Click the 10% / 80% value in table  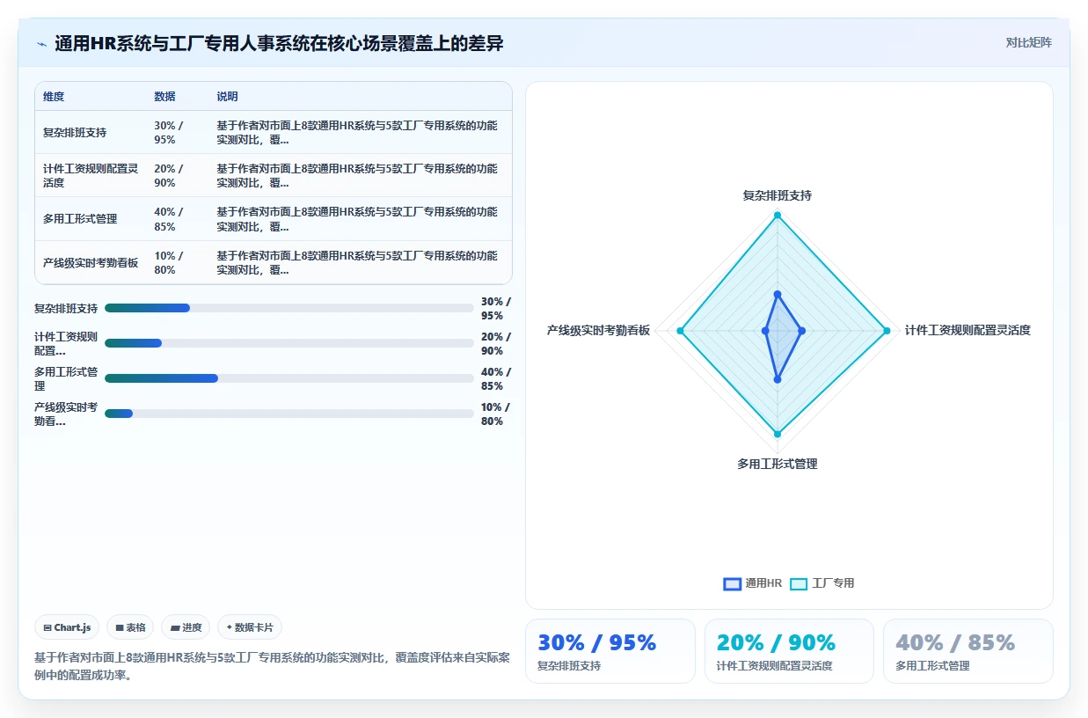169,263
